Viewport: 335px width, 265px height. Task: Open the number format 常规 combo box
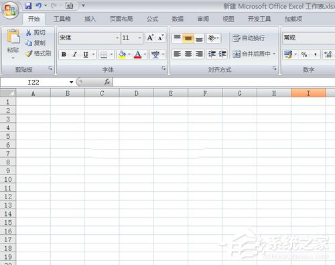309,38
